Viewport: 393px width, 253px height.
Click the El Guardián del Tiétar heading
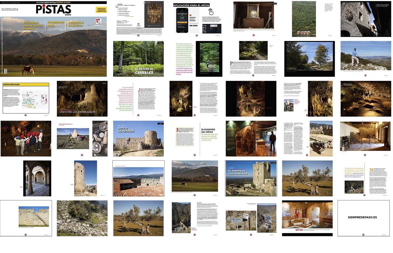208,131
